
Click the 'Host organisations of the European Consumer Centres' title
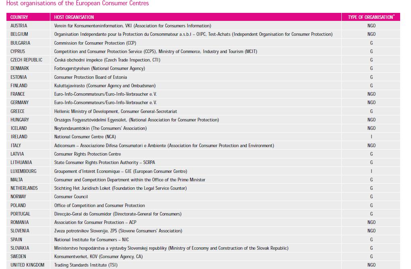pyautogui.click(x=78, y=3)
